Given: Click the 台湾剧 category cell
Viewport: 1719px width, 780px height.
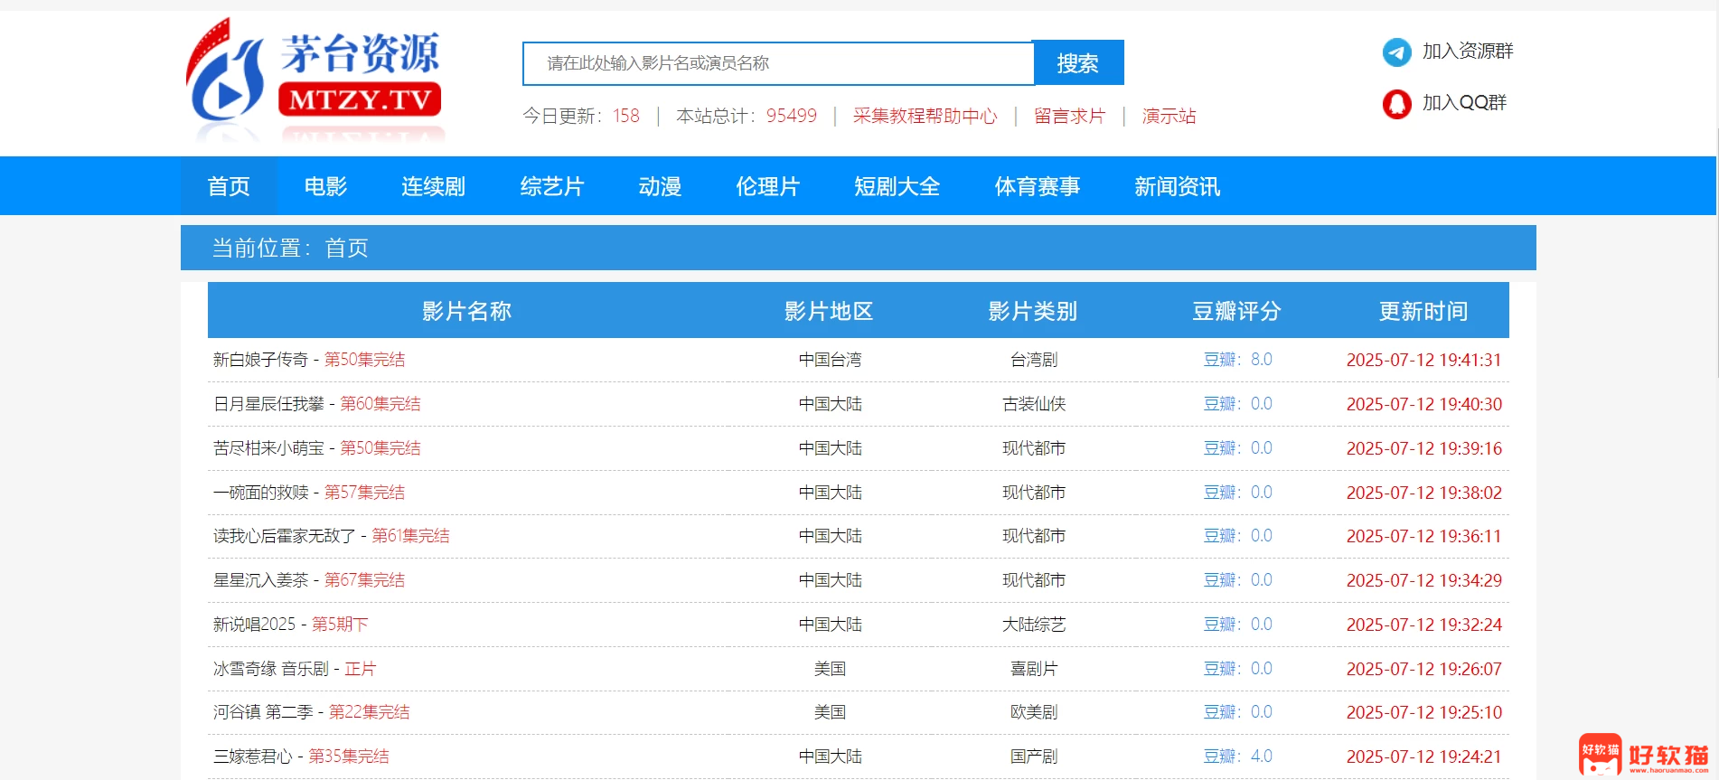Looking at the screenshot, I should pyautogui.click(x=1034, y=360).
